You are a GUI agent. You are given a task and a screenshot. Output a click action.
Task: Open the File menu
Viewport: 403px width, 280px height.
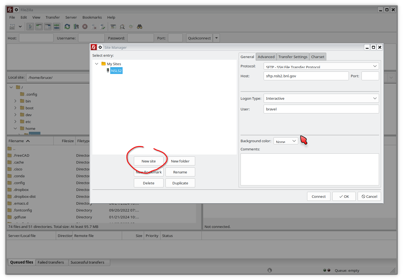click(x=12, y=17)
